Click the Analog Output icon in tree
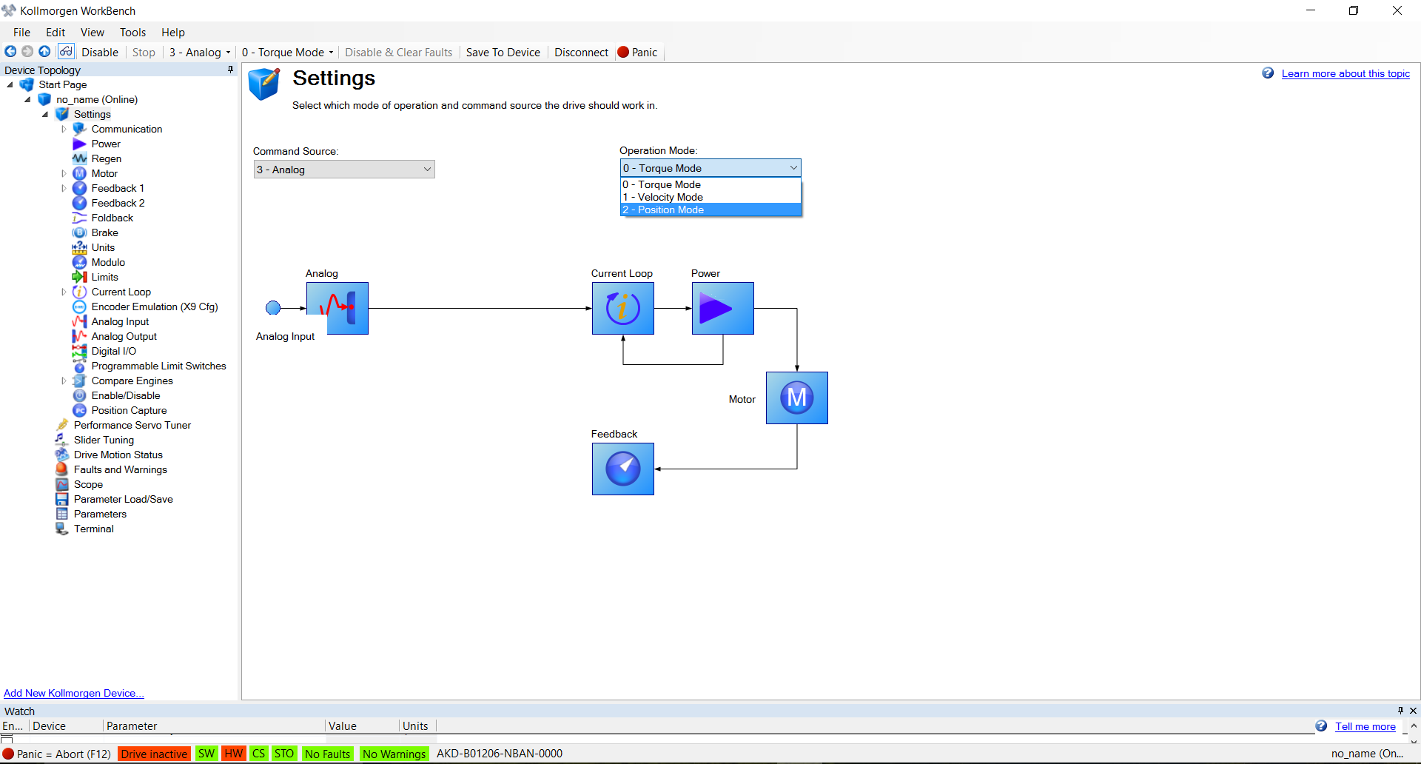This screenshot has width=1421, height=764. [80, 336]
